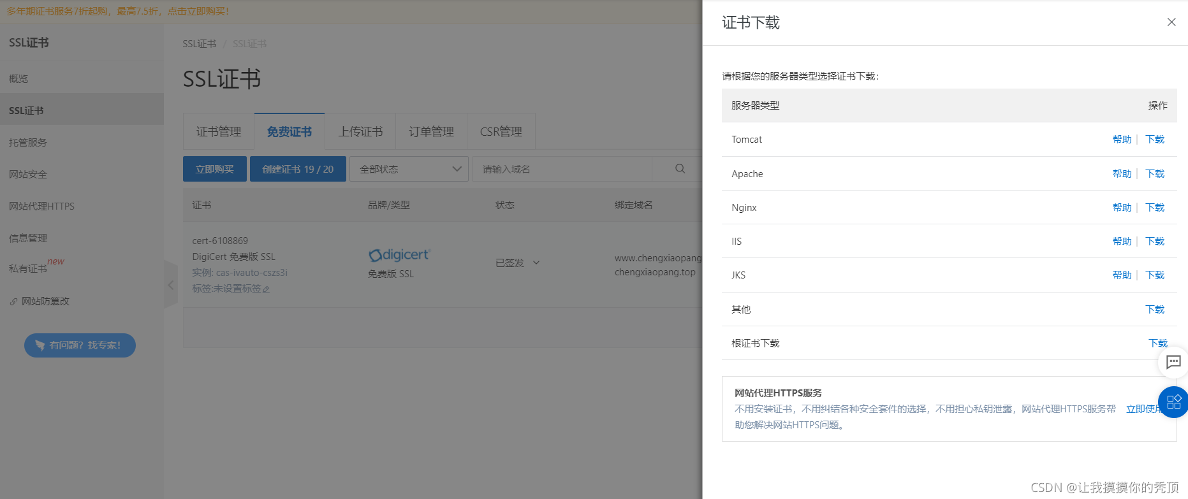The image size is (1188, 499).
Task: Click the 绑定域名 column header
Action: coord(633,205)
